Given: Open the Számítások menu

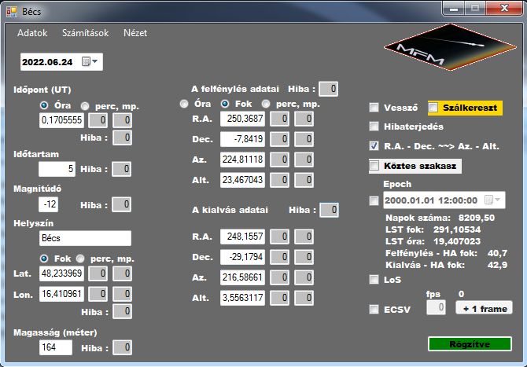Looking at the screenshot, I should (86, 33).
